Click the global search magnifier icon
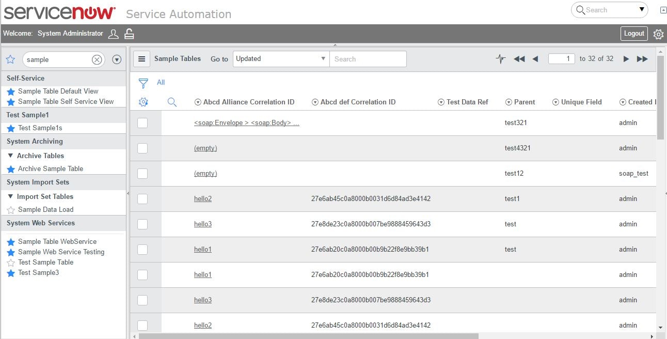Image resolution: width=667 pixels, height=339 pixels. pos(580,10)
